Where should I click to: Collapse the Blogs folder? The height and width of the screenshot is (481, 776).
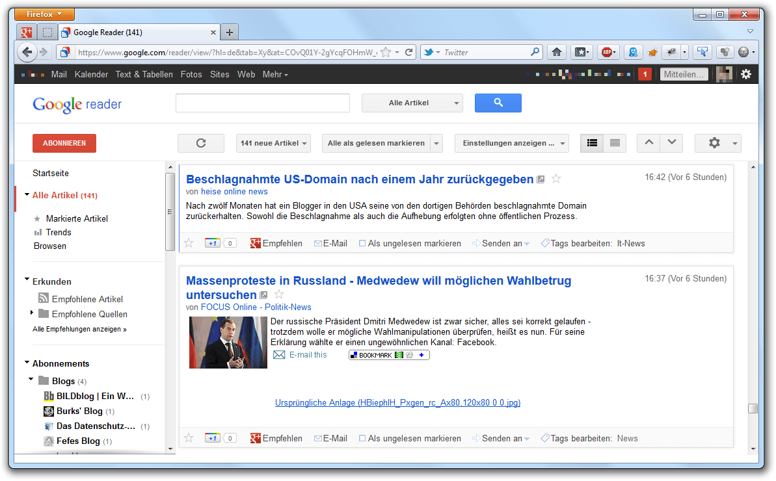(x=31, y=379)
